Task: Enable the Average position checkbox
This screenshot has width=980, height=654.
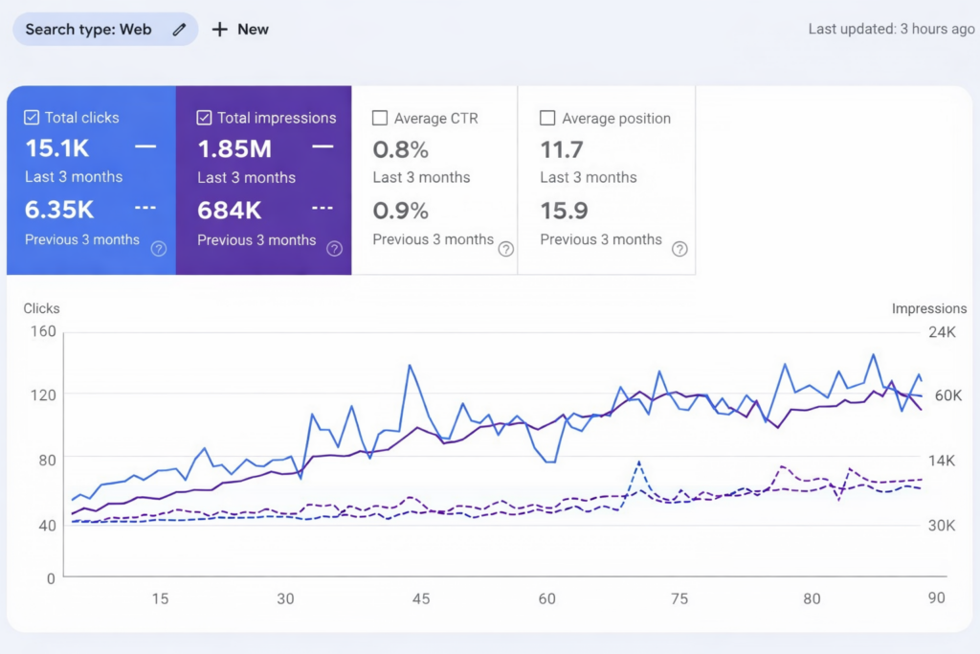Action: click(547, 119)
